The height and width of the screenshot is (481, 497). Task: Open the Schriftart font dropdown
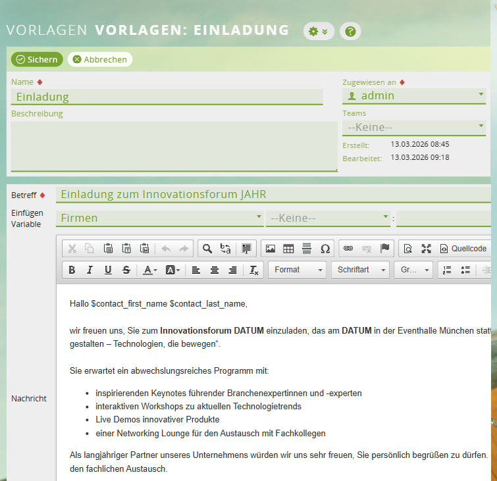click(x=361, y=270)
